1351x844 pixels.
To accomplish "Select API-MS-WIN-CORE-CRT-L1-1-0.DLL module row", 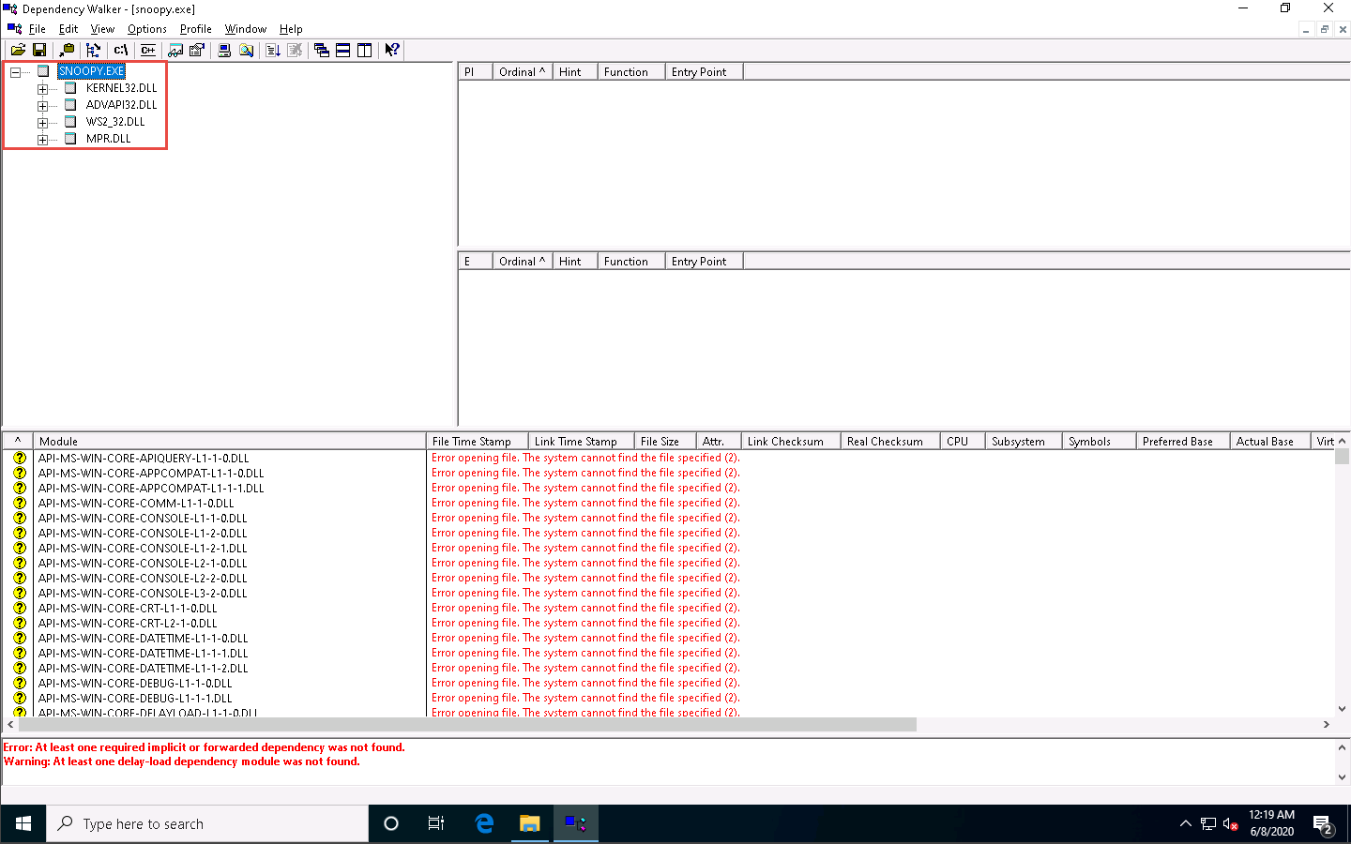I will (128, 609).
